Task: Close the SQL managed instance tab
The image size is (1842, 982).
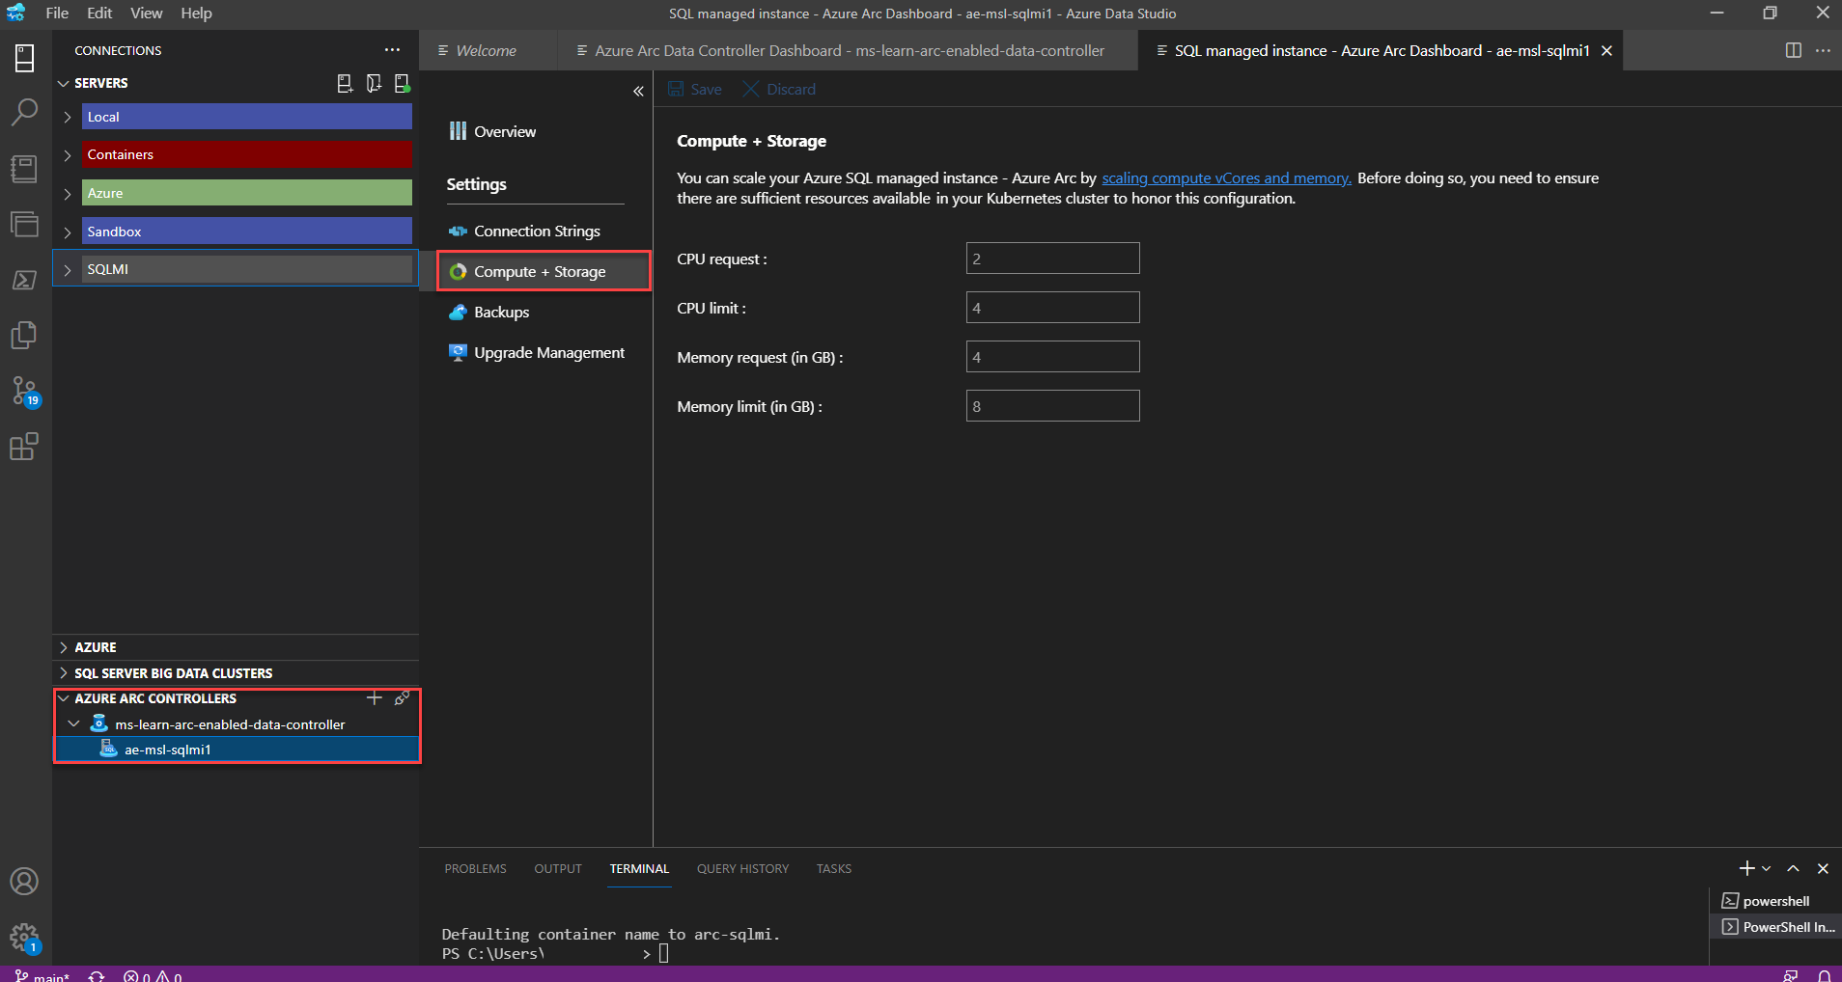Action: point(1606,51)
